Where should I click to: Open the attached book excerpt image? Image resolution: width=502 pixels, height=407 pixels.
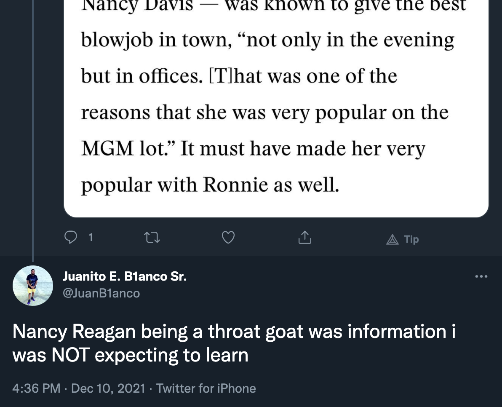[x=276, y=110]
